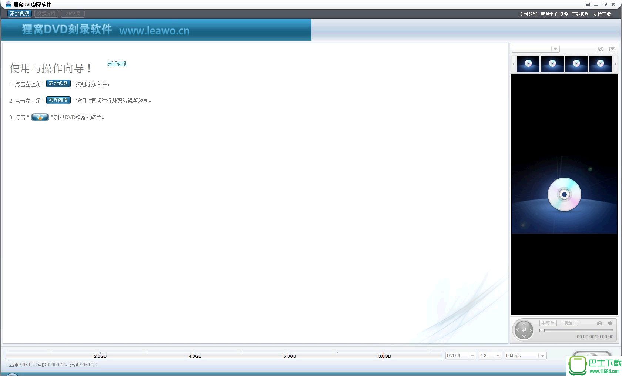
Task: Open the 下载视频 menu link
Action: tap(580, 14)
